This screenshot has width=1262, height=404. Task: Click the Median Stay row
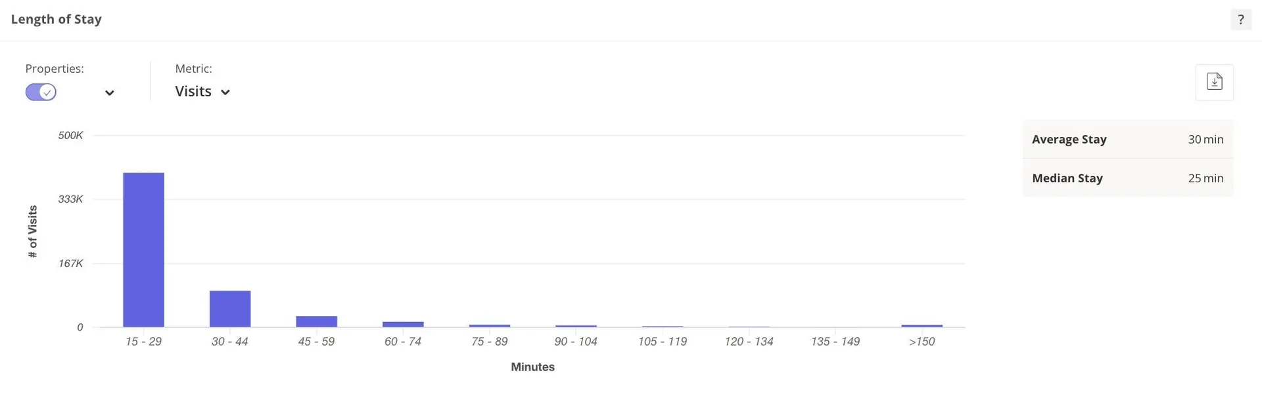pos(1127,178)
